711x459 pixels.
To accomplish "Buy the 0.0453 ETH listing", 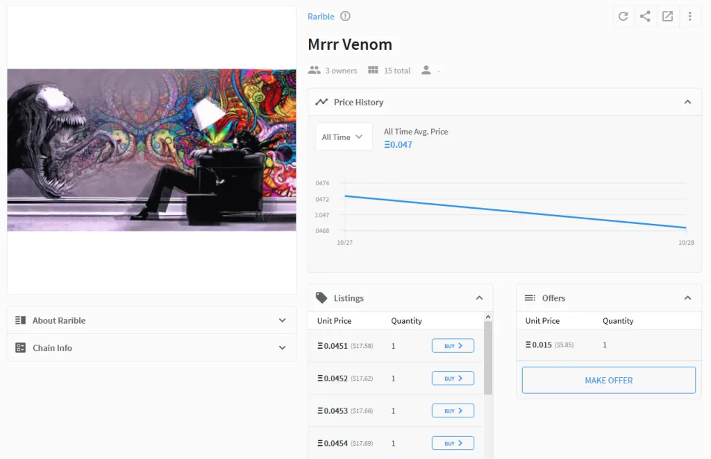I will pos(453,410).
